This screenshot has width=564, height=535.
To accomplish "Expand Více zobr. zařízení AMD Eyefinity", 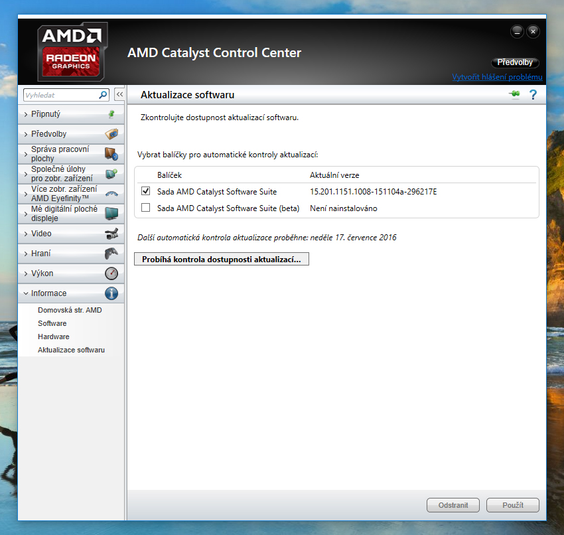I will pyautogui.click(x=71, y=194).
